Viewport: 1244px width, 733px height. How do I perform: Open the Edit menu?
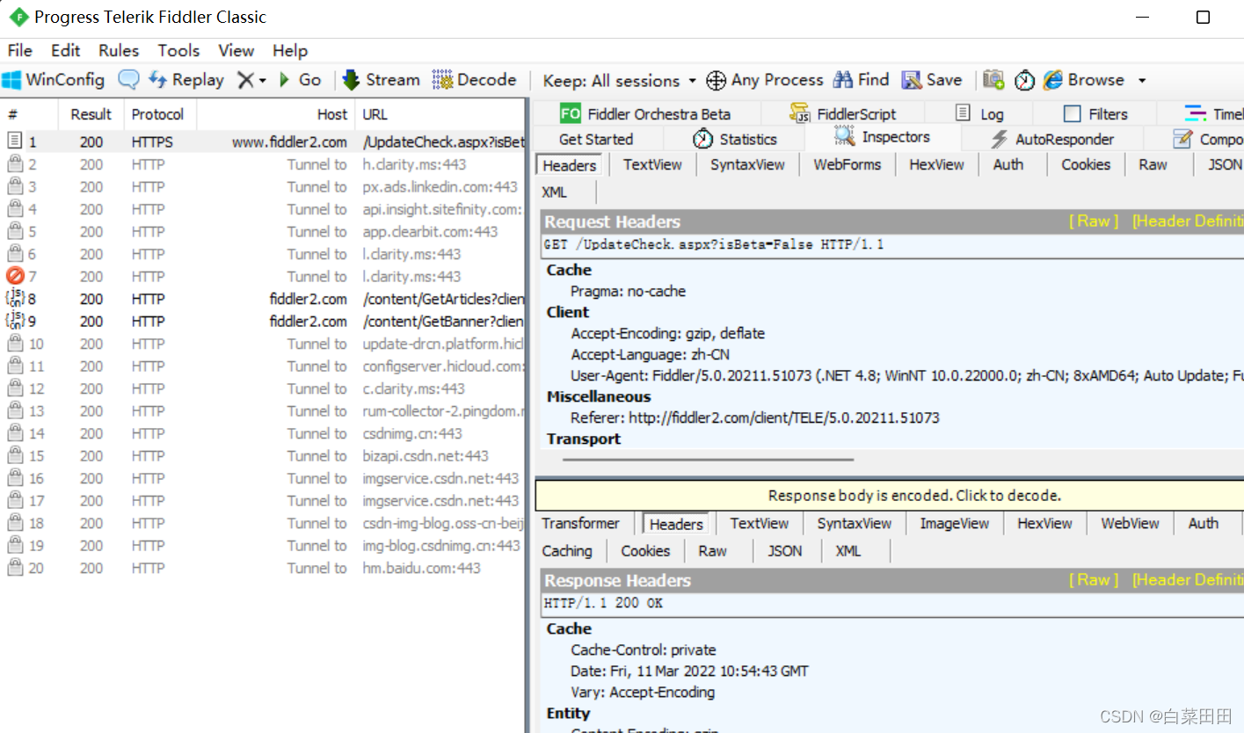coord(65,50)
